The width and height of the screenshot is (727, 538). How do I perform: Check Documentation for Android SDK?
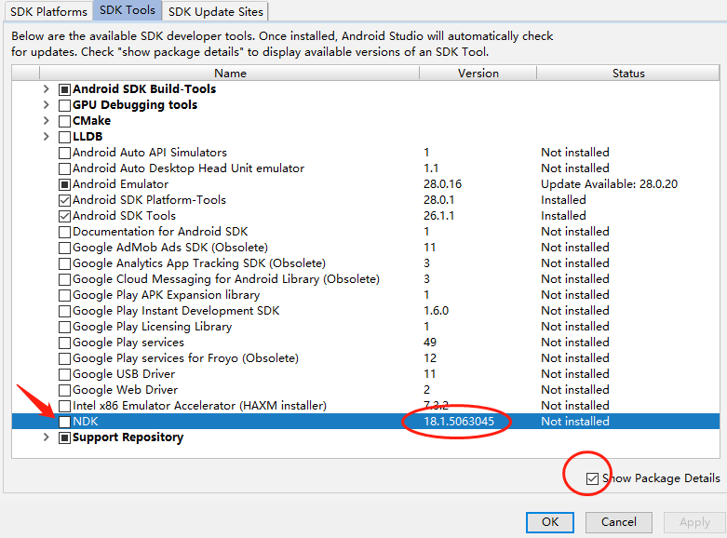pyautogui.click(x=65, y=232)
